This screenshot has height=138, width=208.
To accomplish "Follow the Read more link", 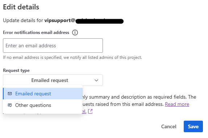I will (177, 104).
